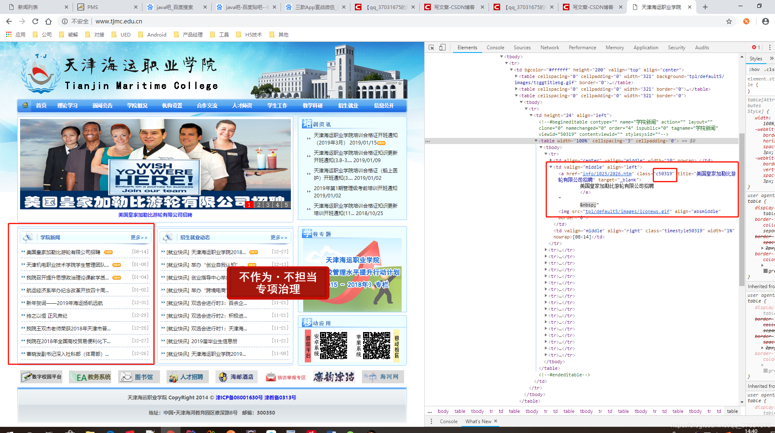
Task: Open the 招生就业 nav menu
Action: click(348, 105)
